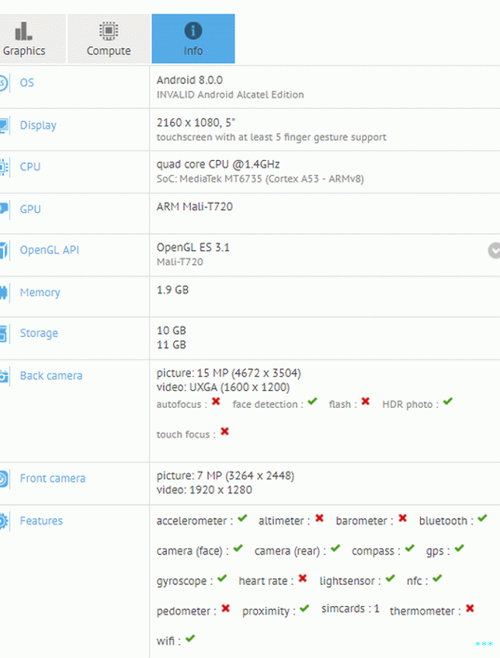The width and height of the screenshot is (500, 658).
Task: Open the Back camera label link
Action: (51, 375)
